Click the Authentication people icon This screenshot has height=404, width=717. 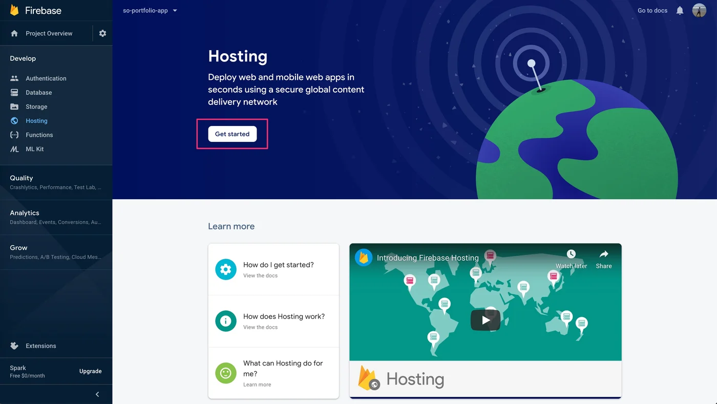pos(14,78)
